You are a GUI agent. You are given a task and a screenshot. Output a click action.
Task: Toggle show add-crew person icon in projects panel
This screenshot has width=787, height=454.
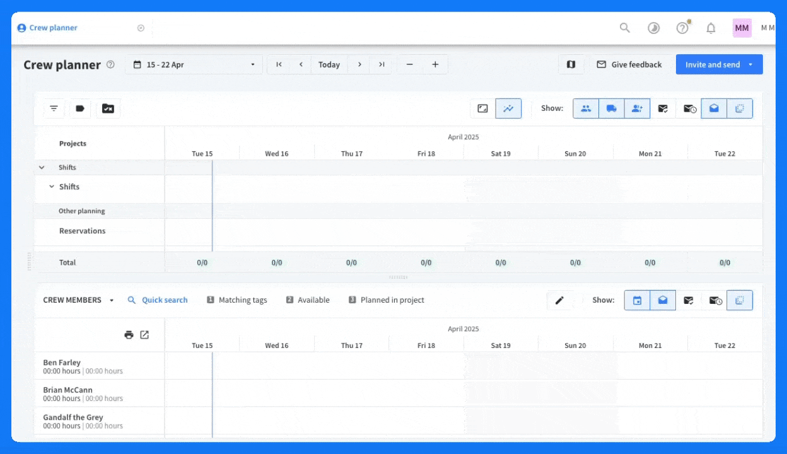(637, 108)
